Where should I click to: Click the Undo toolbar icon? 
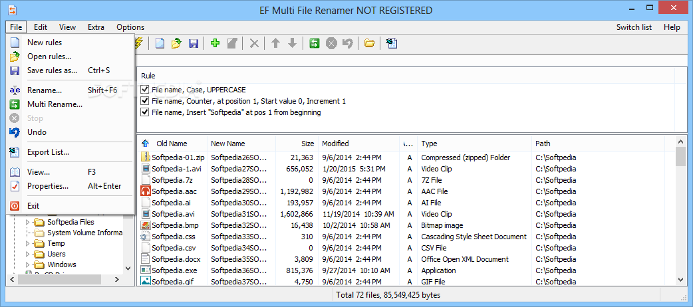pos(348,43)
